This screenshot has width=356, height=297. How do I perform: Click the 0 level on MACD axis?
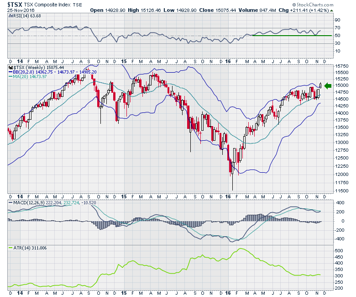[343, 221]
